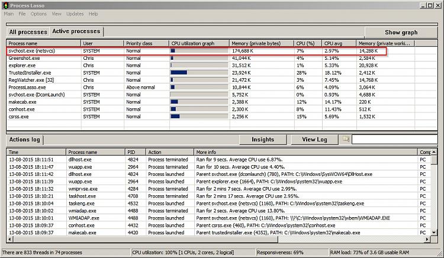Select the taskeng.exe log entry
The image size is (444, 258).
218,204
